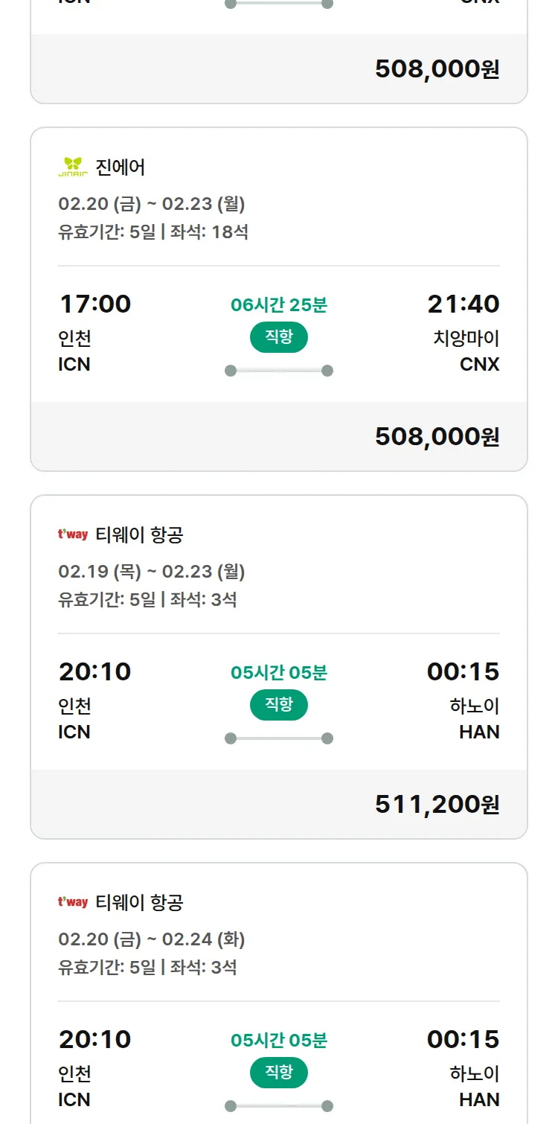Select the 02.20 (금) ~ 02.23 (월) date range
The height and width of the screenshot is (1124, 558).
(x=152, y=204)
